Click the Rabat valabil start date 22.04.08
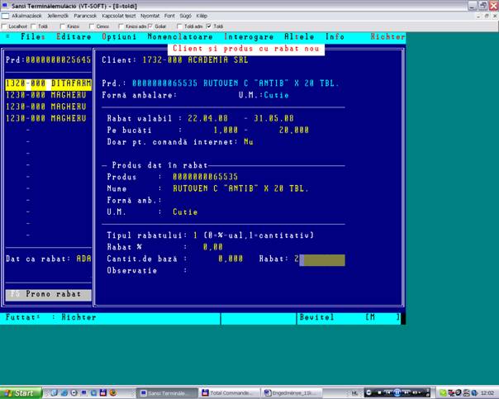 (x=208, y=119)
